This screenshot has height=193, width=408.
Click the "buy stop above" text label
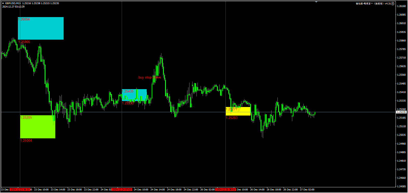pyautogui.click(x=149, y=77)
